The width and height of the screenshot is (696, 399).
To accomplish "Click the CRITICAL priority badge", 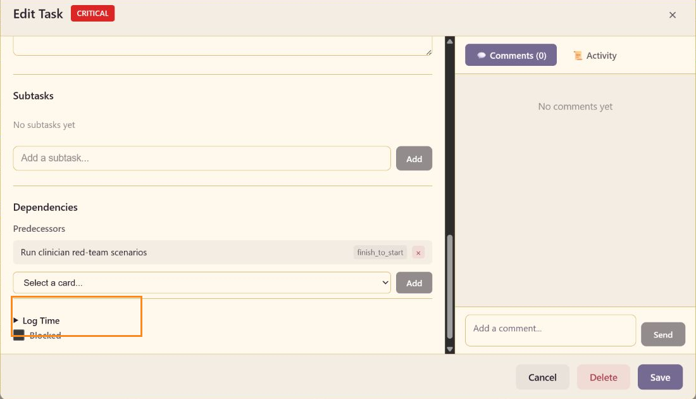I will (92, 13).
